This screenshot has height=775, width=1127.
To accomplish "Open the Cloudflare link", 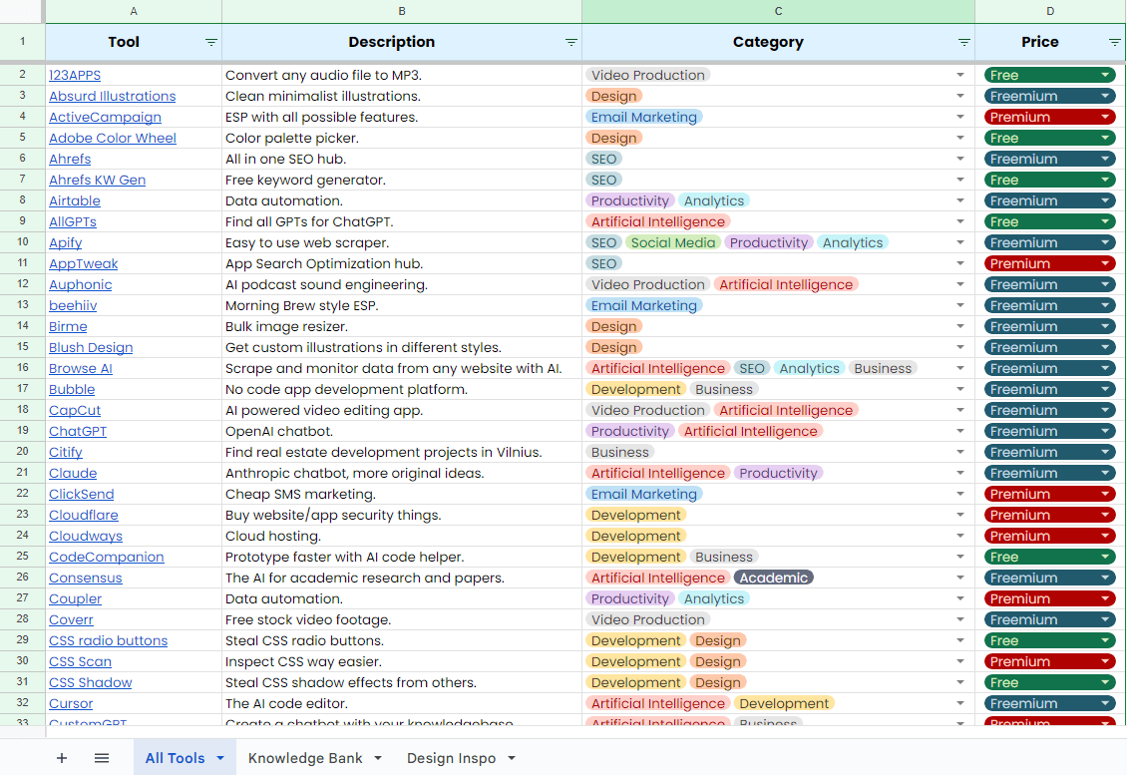I will [x=84, y=515].
